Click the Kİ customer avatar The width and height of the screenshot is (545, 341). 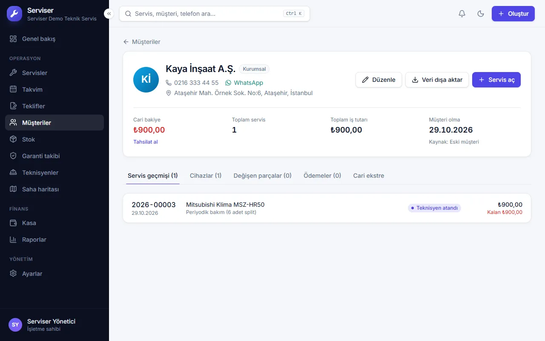(146, 80)
